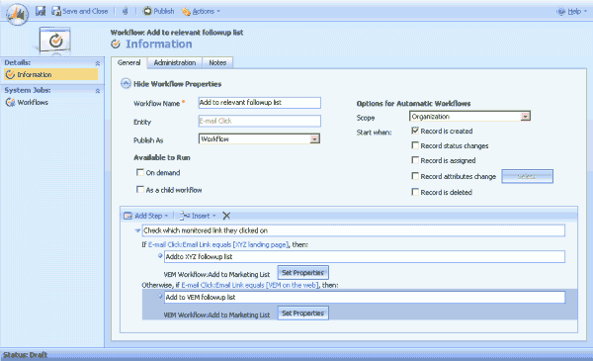The image size is (593, 361).
Task: Delete the selected step with X icon
Action: pos(226,216)
